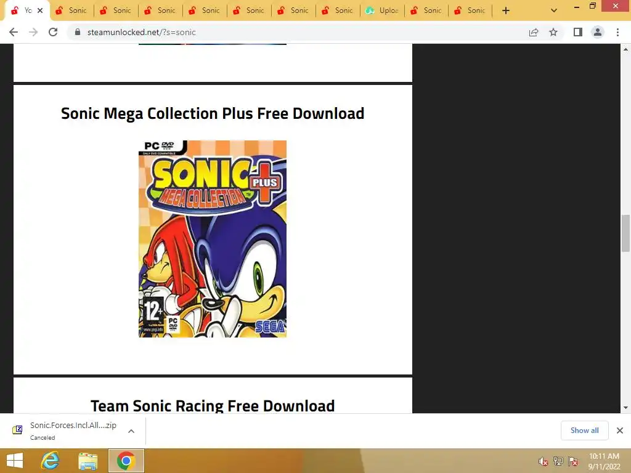This screenshot has height=473, width=631.
Task: Click the Sonic.Forces zip download item
Action: (73, 431)
